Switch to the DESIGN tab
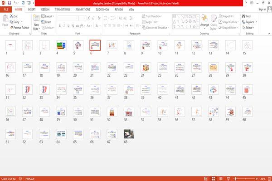 [x=45, y=10]
